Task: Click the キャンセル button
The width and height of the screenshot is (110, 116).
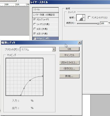Action: coord(69,55)
